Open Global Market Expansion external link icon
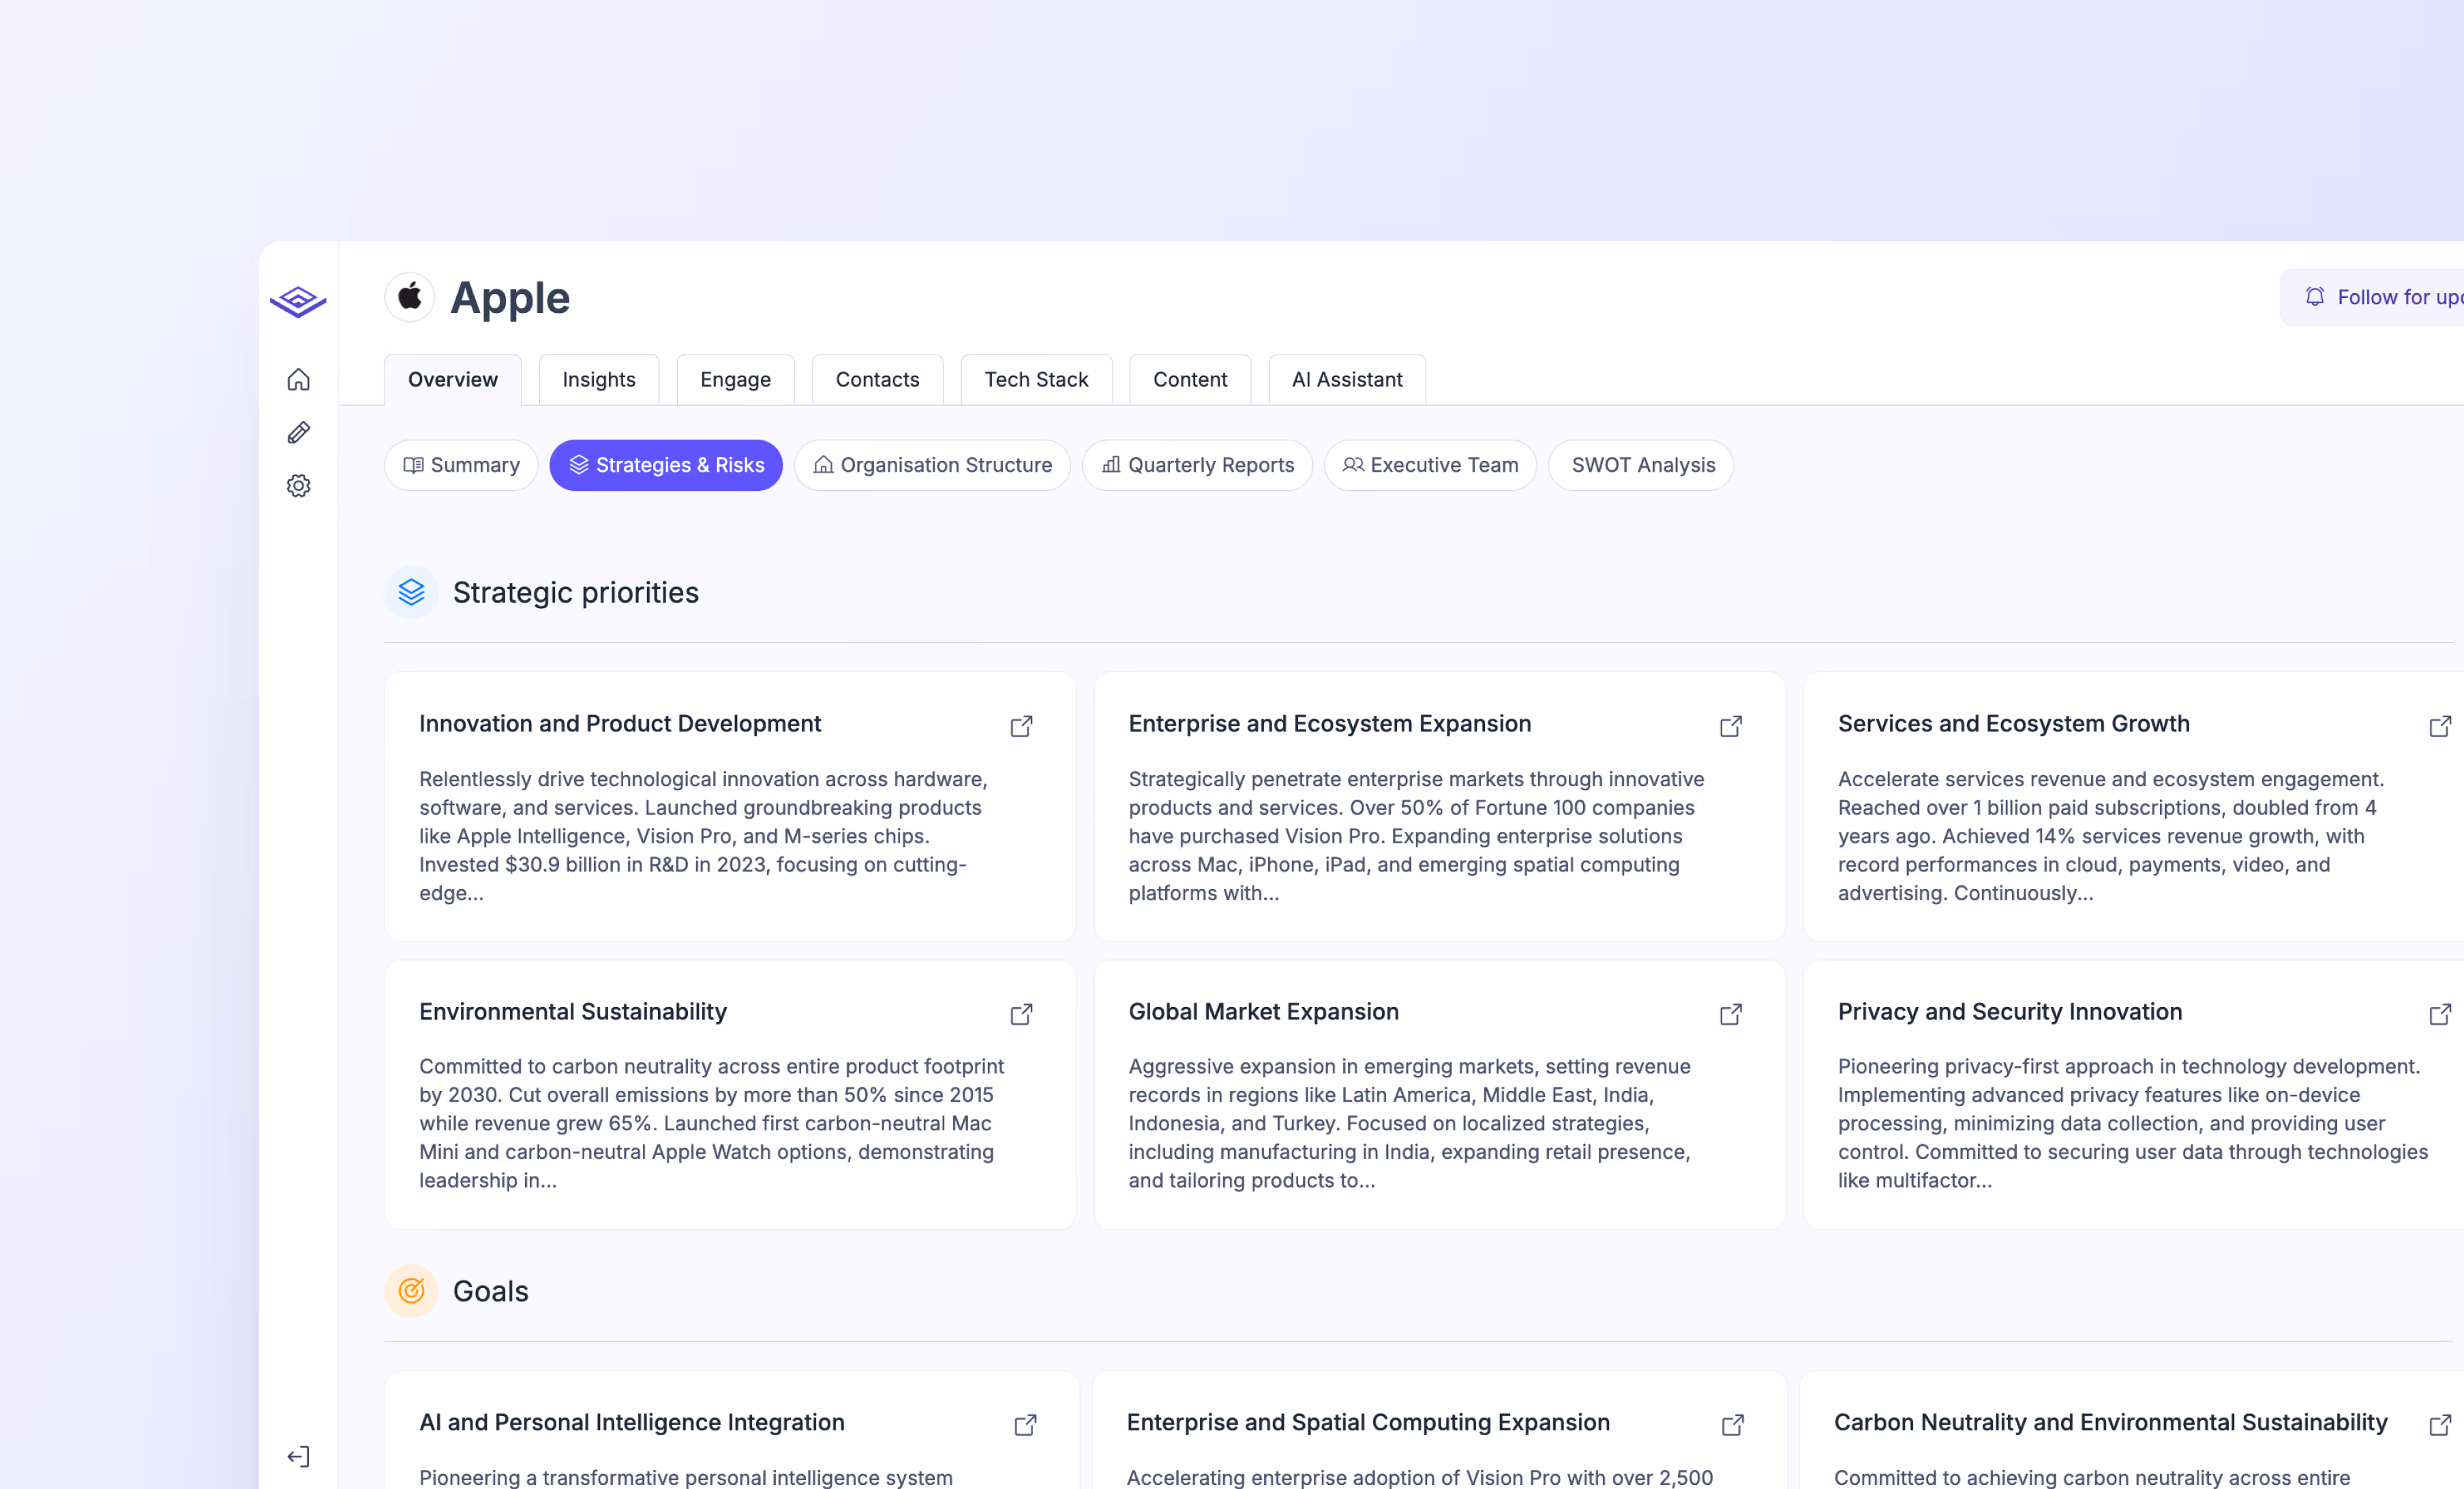 [x=1731, y=1014]
